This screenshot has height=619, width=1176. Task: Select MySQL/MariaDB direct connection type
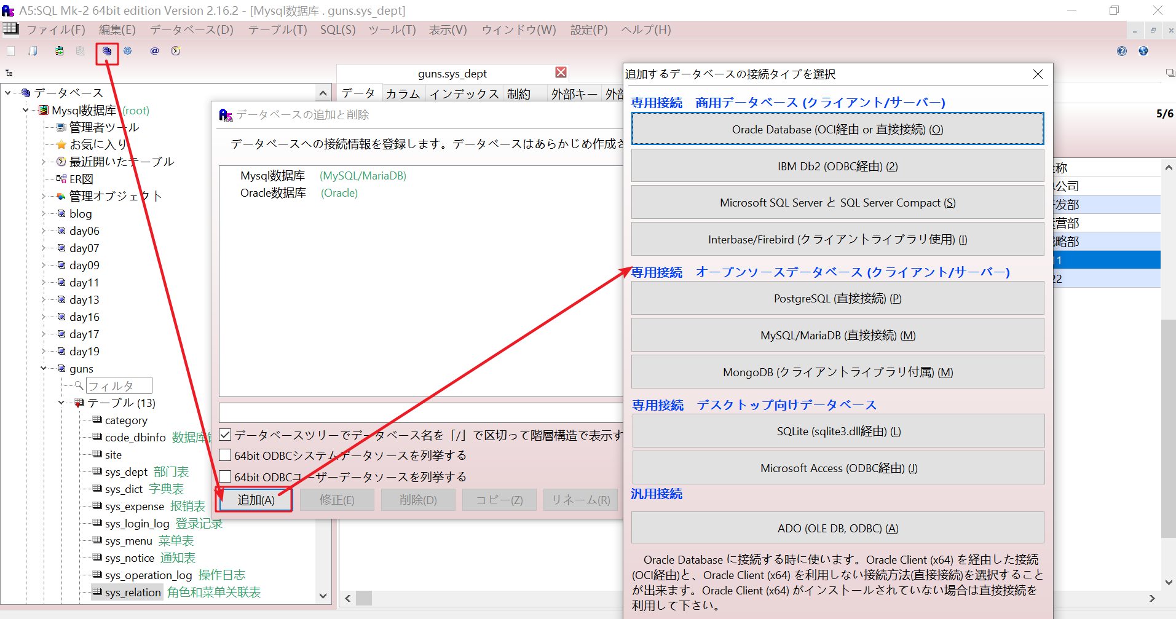pyautogui.click(x=837, y=335)
